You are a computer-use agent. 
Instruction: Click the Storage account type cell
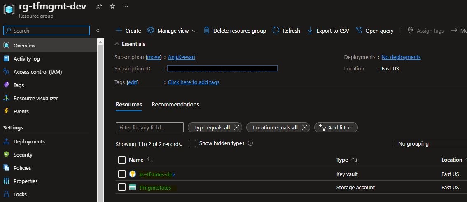tap(355, 188)
